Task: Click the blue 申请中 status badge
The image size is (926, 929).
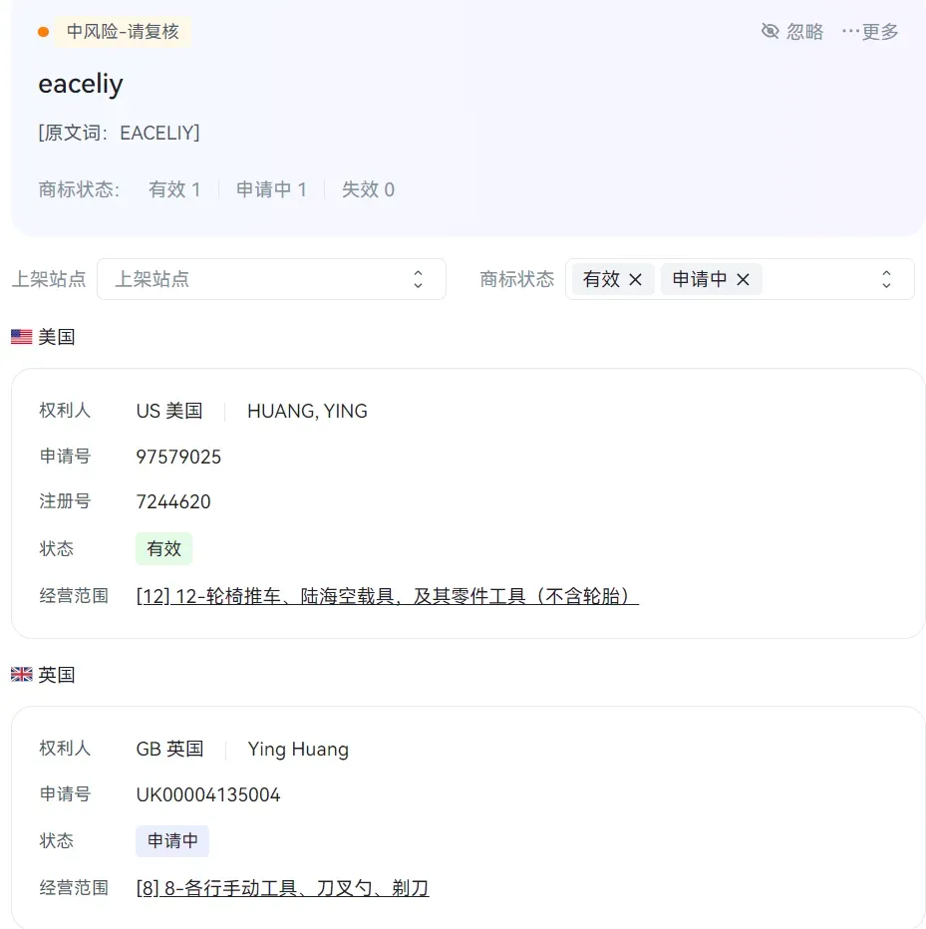Action: 172,840
